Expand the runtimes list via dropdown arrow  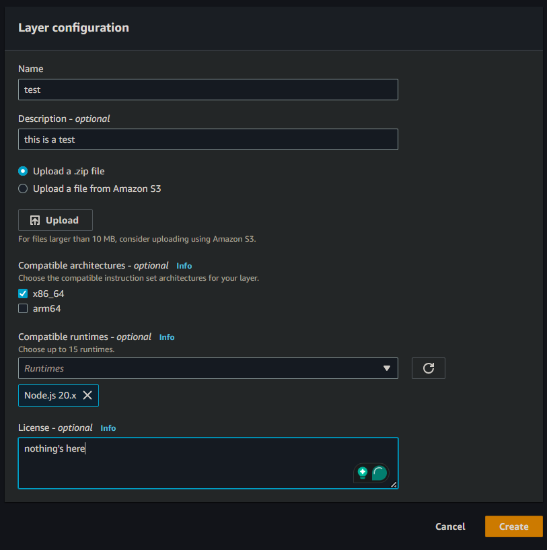pyautogui.click(x=387, y=368)
